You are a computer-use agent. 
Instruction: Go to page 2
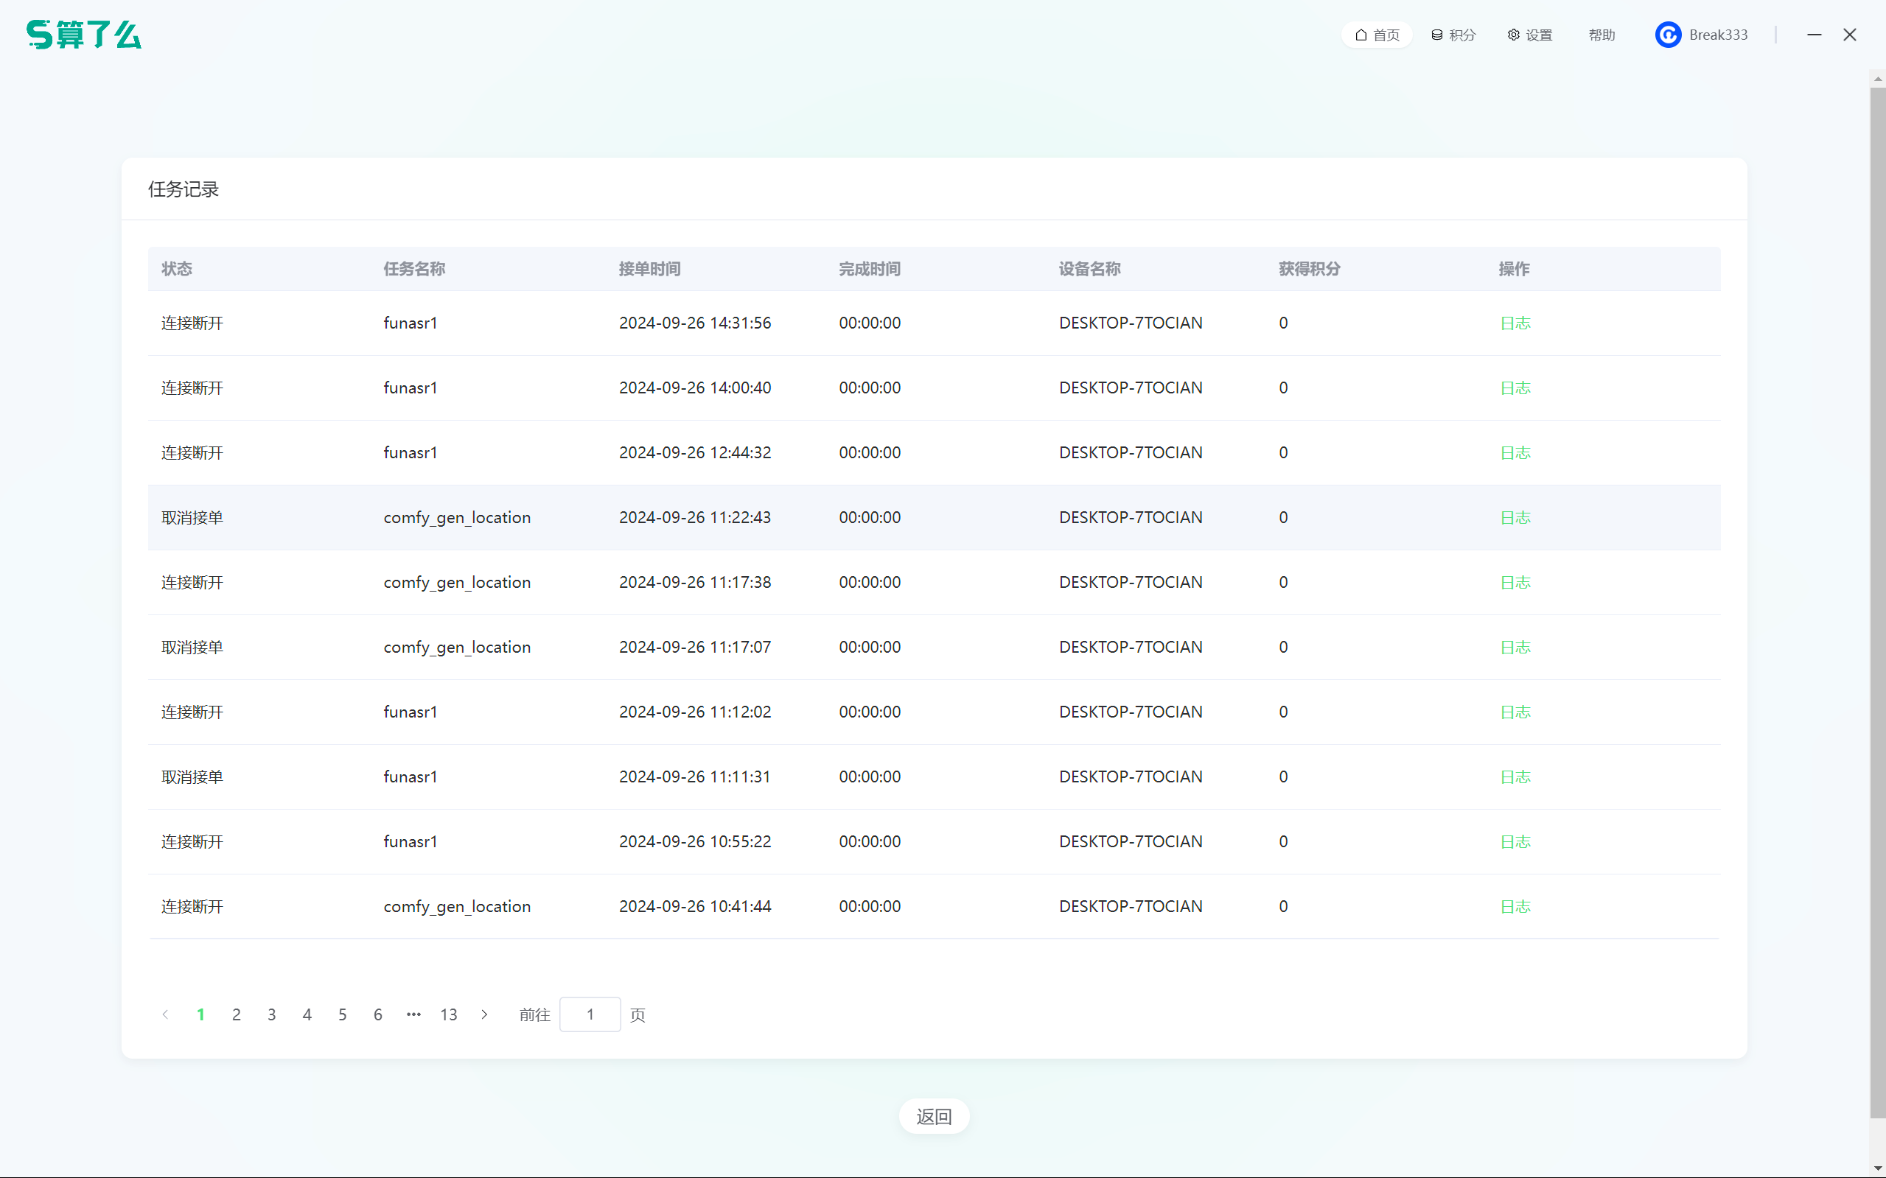pos(236,1014)
